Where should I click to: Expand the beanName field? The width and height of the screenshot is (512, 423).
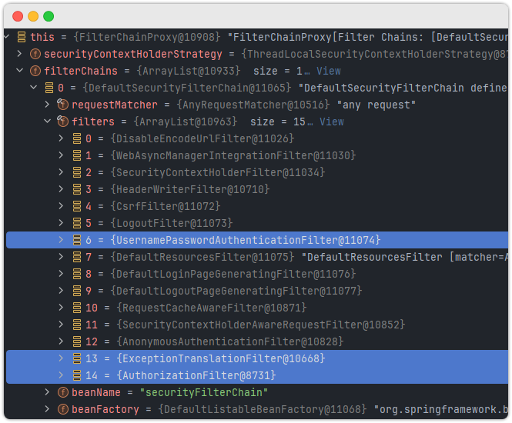pos(47,392)
